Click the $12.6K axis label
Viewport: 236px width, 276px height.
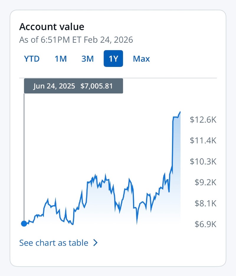(x=203, y=120)
